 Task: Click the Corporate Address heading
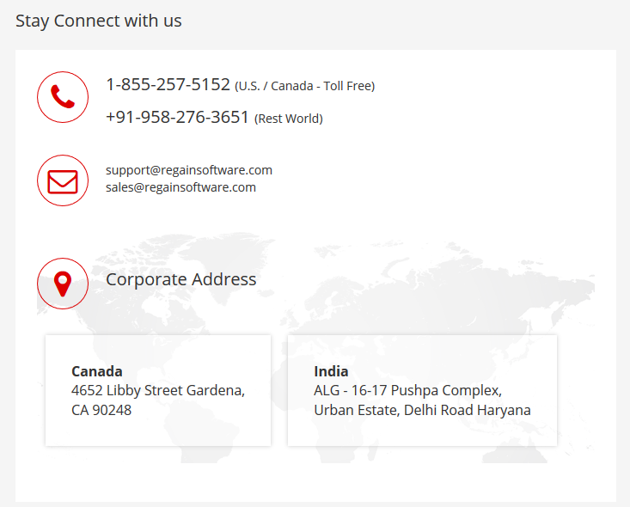tap(180, 279)
